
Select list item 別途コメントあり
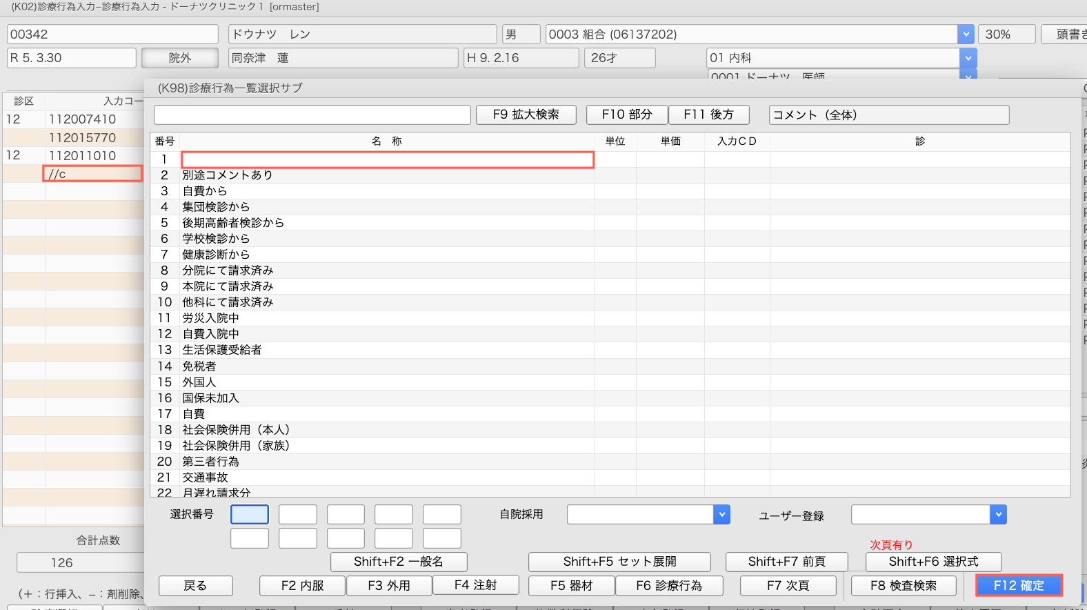228,175
